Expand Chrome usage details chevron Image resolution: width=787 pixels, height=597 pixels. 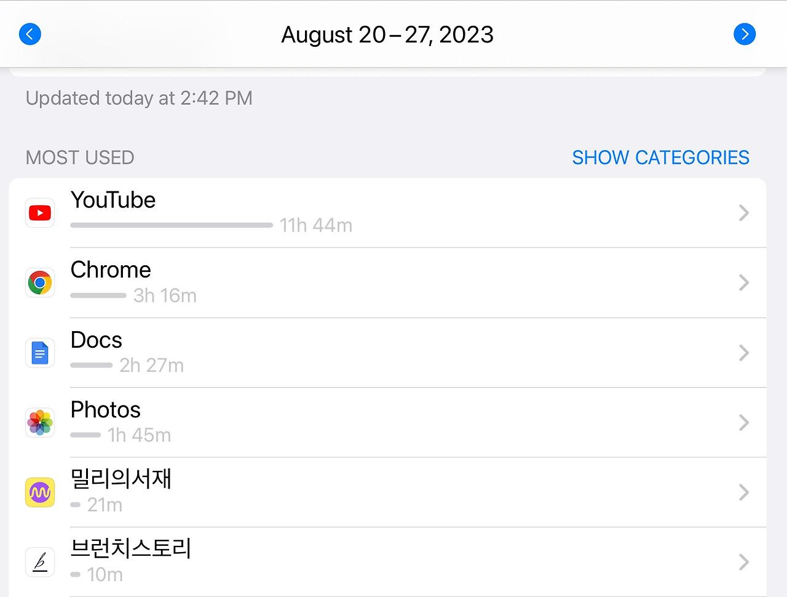coord(744,282)
